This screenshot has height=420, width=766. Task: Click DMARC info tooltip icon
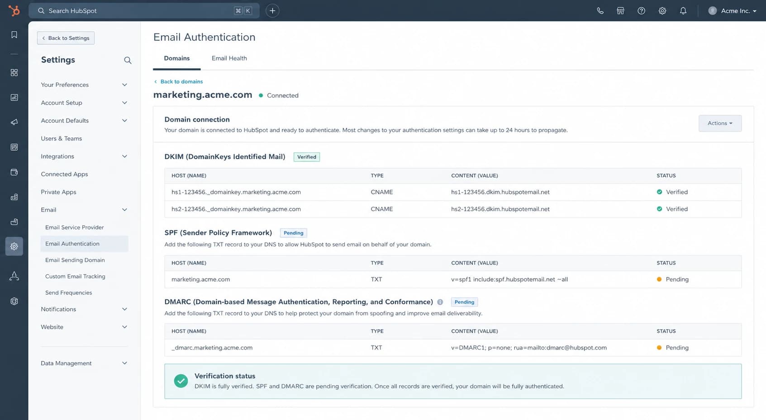440,302
